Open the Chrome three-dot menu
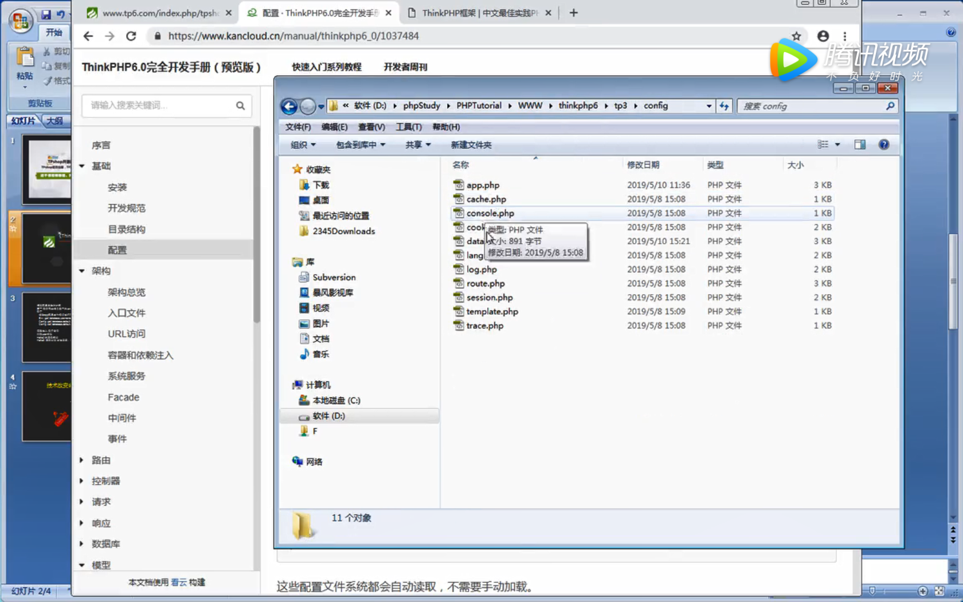The width and height of the screenshot is (963, 602). coord(845,36)
